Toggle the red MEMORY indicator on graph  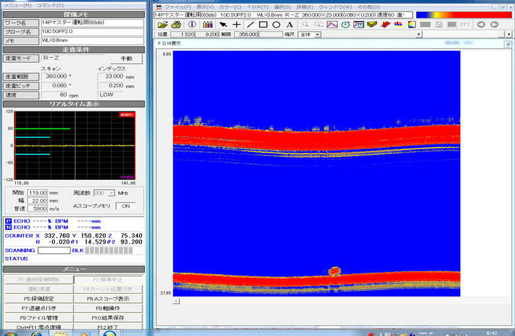click(127, 115)
